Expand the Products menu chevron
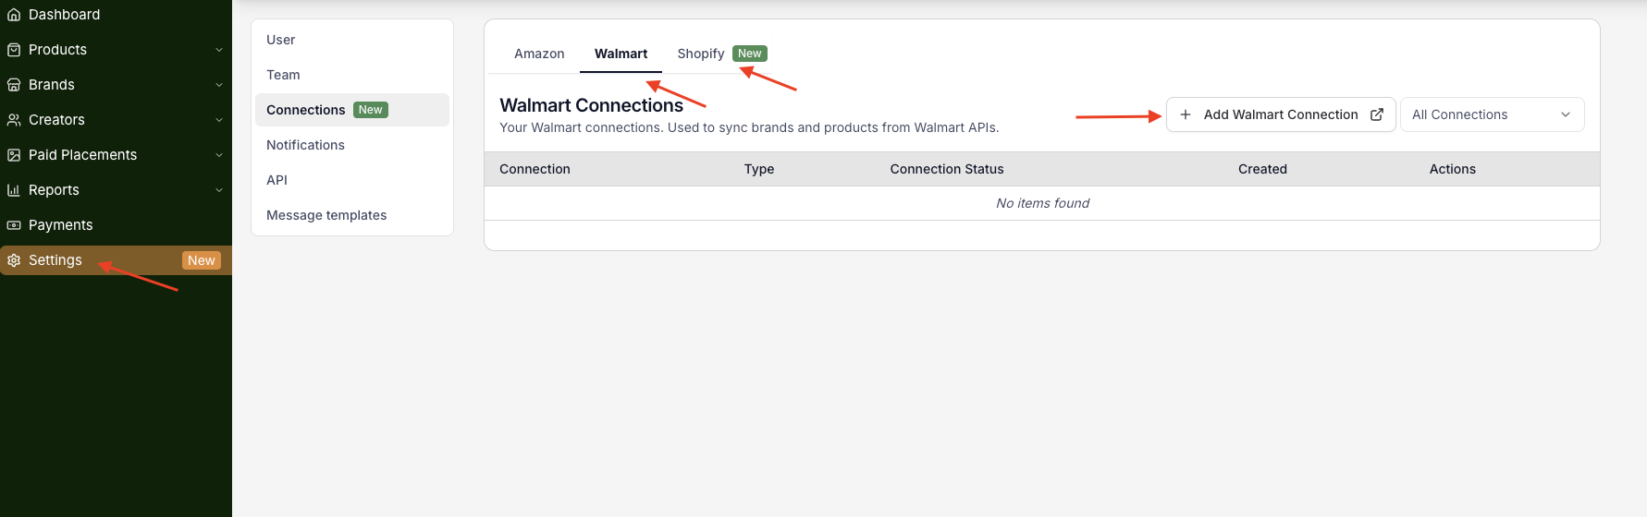Viewport: 1647px width, 517px height. tap(219, 50)
